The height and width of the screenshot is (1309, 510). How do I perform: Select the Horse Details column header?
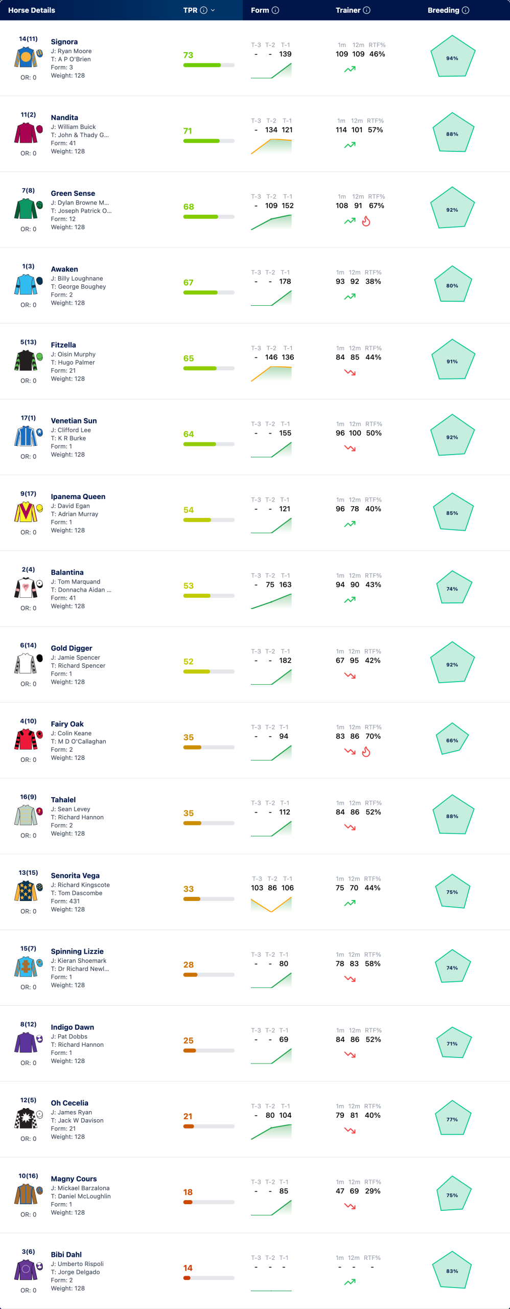click(x=32, y=10)
